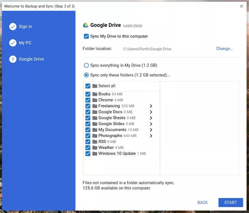Click the Google Drive logo icon
The height and width of the screenshot is (213, 249).
[x=86, y=25]
